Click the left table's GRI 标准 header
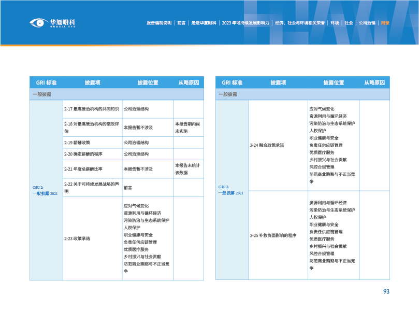 click(x=46, y=82)
